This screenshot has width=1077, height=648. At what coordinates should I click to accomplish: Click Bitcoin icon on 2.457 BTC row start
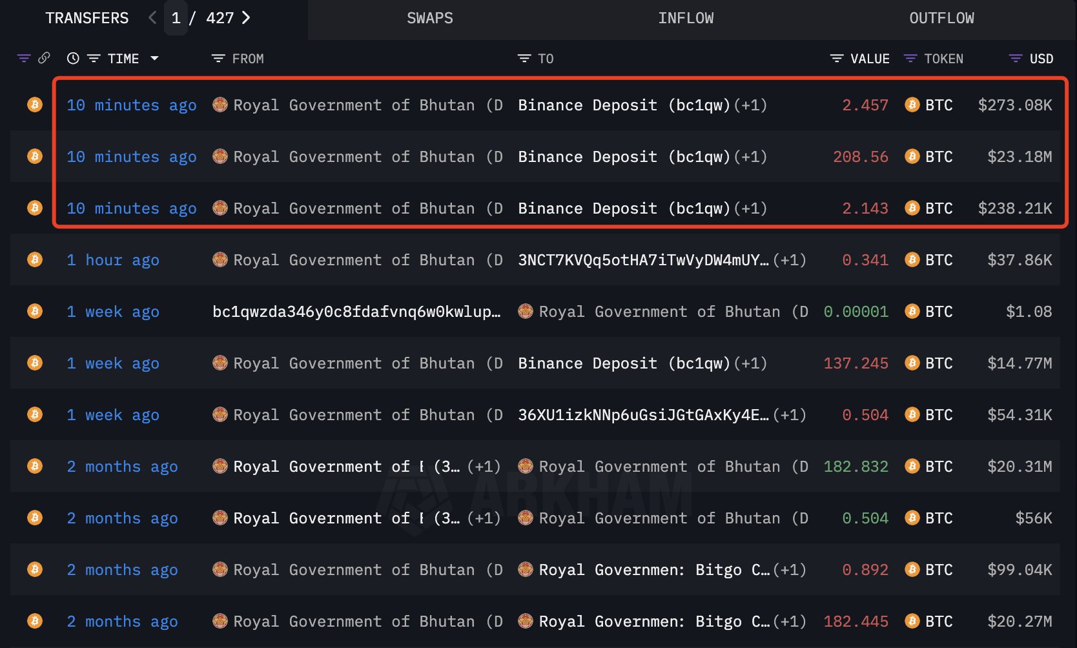[x=35, y=105]
